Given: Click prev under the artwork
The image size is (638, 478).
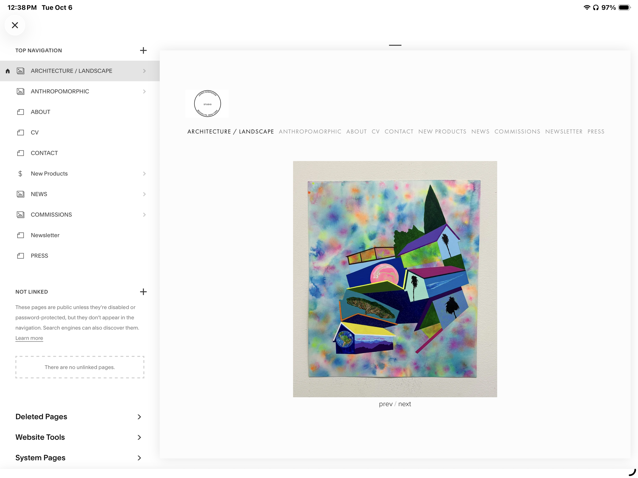Looking at the screenshot, I should [x=386, y=404].
